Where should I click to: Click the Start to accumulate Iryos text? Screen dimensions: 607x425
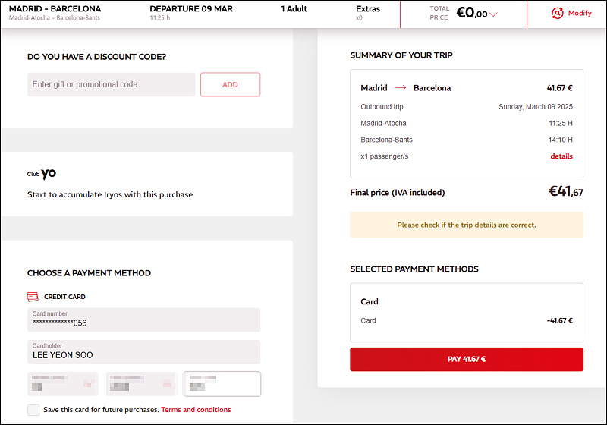pos(110,195)
